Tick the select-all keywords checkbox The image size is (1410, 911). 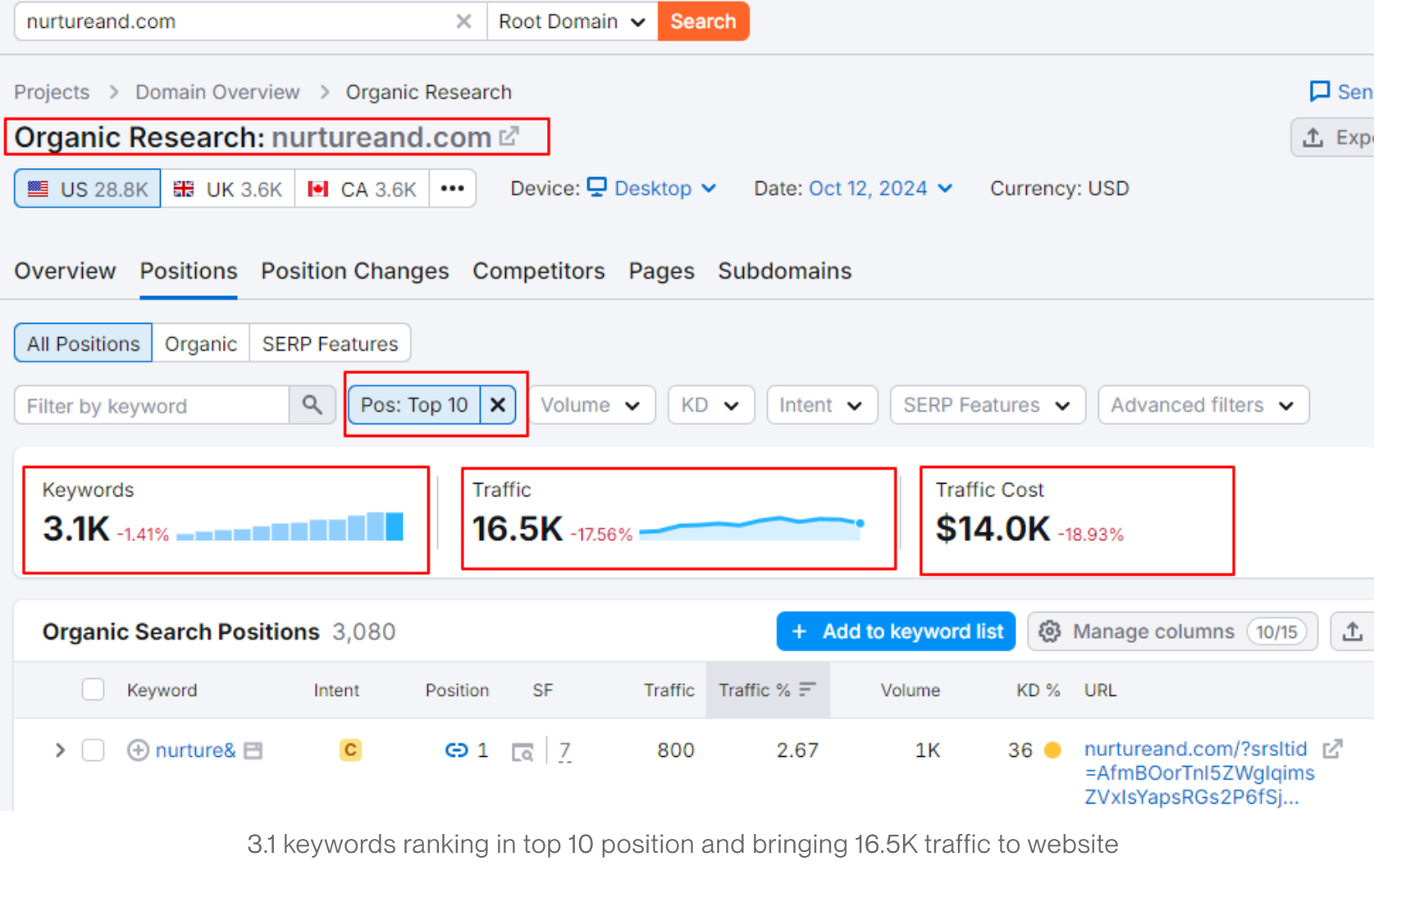coord(94,690)
